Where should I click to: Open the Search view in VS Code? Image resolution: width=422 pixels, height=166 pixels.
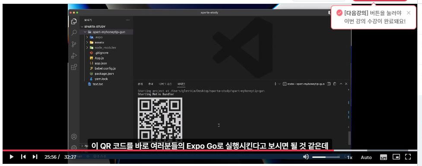[74, 33]
